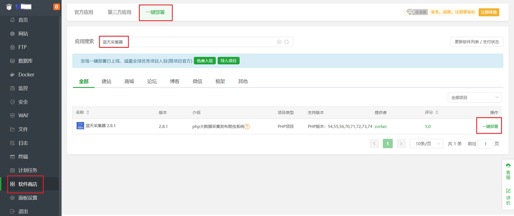This screenshot has width=514, height=216.
Task: Click the 立即体验 button
Action: pyautogui.click(x=489, y=12)
